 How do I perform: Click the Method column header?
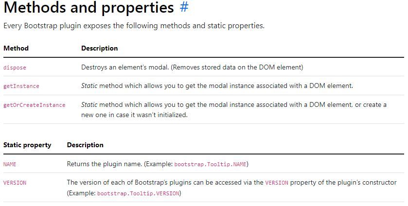16,48
